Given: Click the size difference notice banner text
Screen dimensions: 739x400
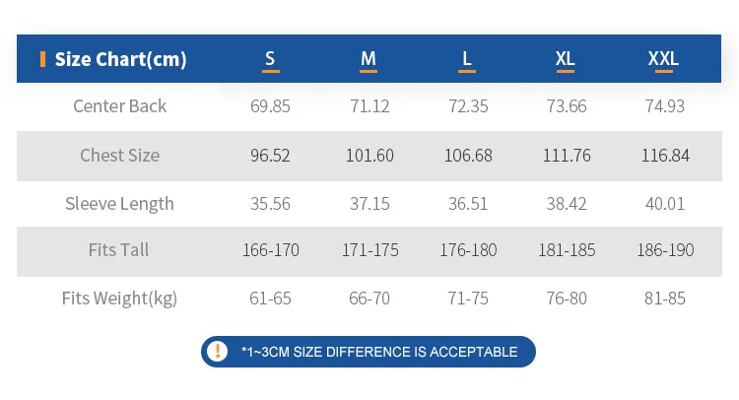Looking at the screenshot, I should (379, 352).
